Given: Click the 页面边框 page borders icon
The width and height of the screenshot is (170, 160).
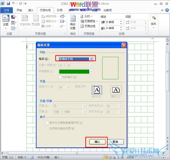Looking at the screenshot, I should point(88,26).
